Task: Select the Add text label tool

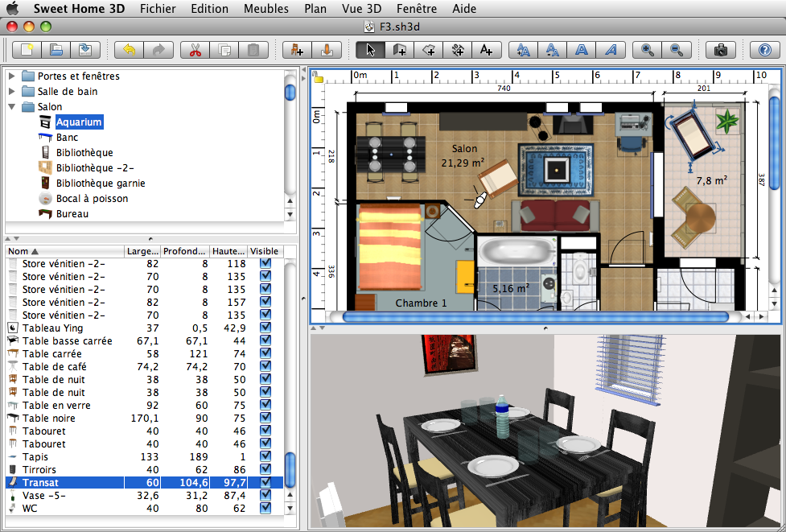Action: tap(486, 50)
